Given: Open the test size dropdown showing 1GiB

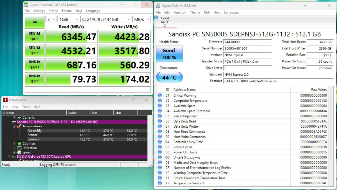Looking at the screenshot, I should [68, 19].
